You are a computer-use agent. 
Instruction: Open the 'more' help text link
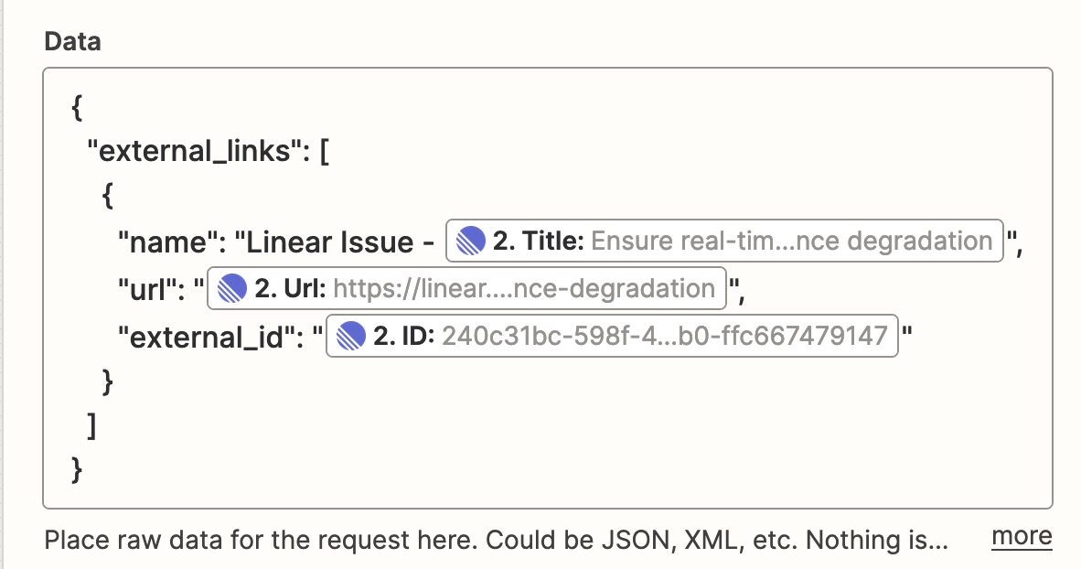click(x=1022, y=537)
